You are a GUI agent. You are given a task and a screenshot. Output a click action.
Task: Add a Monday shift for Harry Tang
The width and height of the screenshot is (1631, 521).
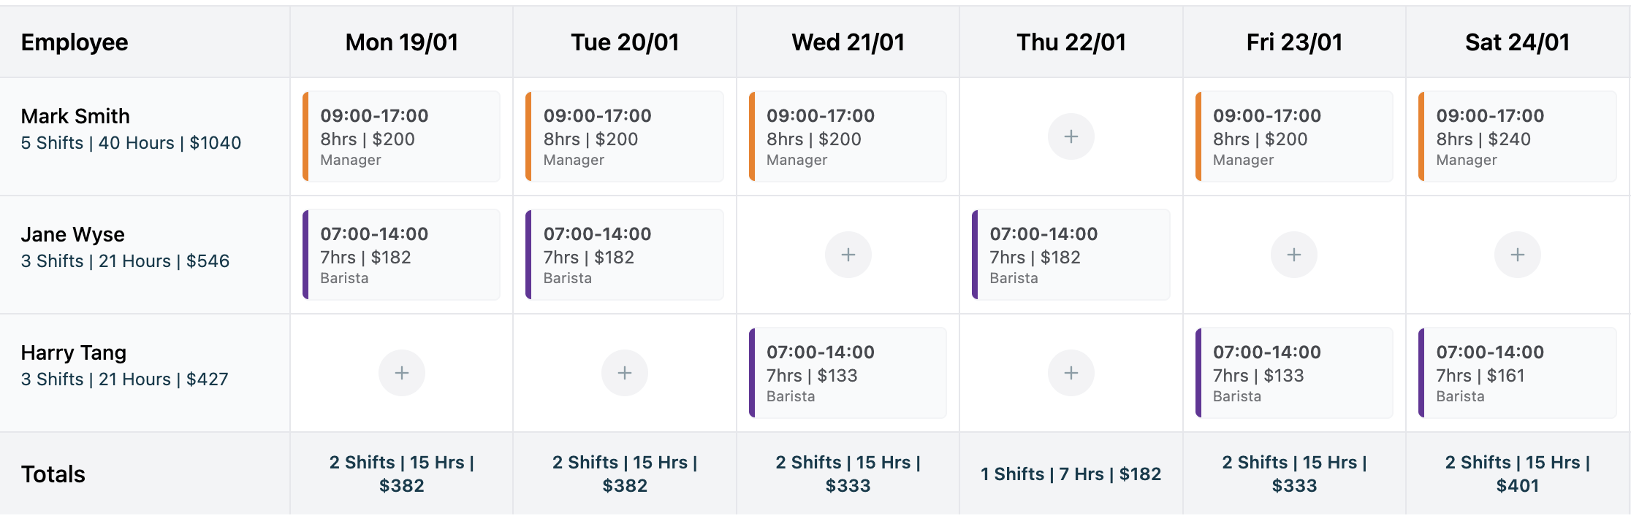click(x=401, y=372)
